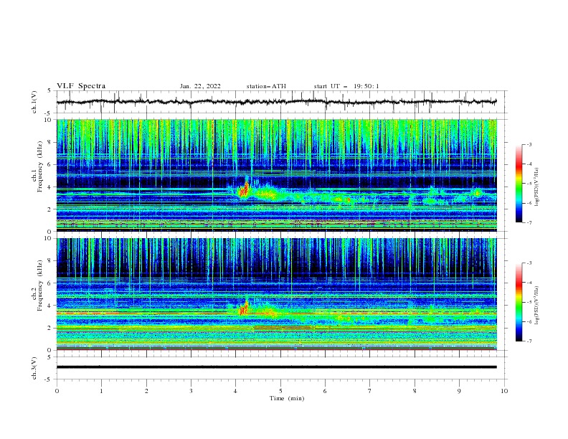The width and height of the screenshot is (568, 439).
Task: Click the "-7" tick on ch.1 colorbar
Action: (x=529, y=222)
